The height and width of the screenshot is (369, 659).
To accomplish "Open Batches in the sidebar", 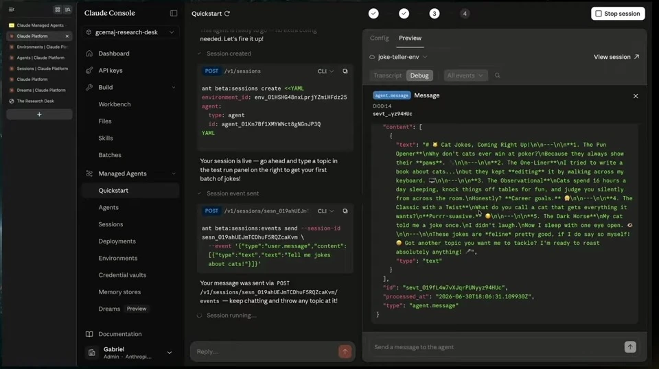I will pos(110,155).
